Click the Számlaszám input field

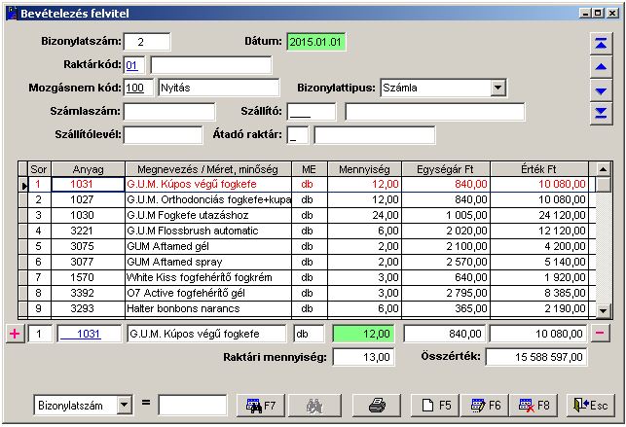point(163,111)
